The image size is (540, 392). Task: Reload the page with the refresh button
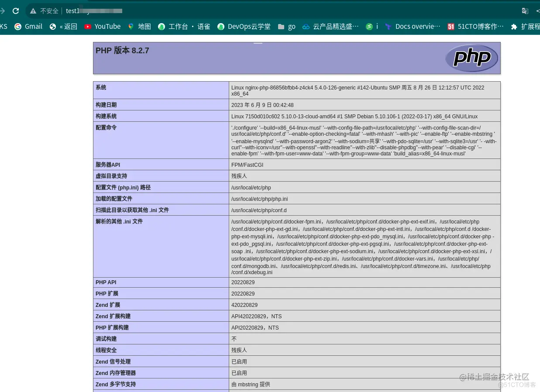point(16,11)
